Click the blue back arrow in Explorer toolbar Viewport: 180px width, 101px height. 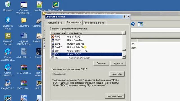[133, 24]
